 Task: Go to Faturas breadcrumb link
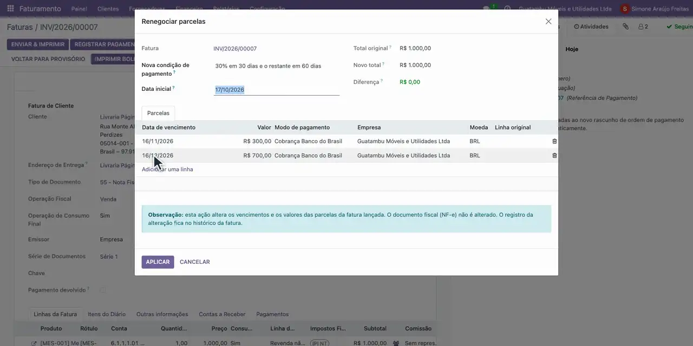(19, 27)
